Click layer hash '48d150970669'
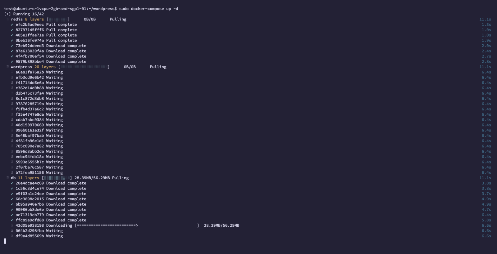 (30, 125)
